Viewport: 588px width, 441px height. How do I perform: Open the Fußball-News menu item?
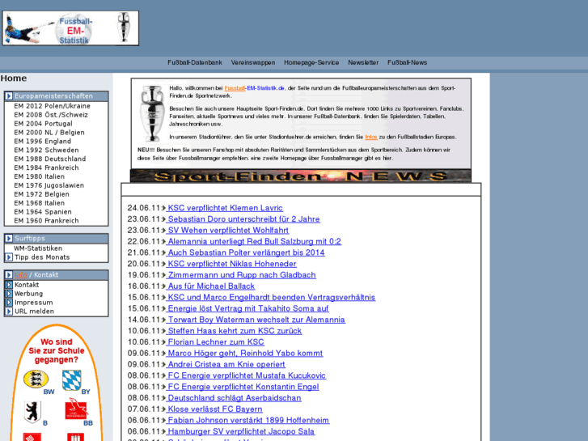tap(408, 62)
